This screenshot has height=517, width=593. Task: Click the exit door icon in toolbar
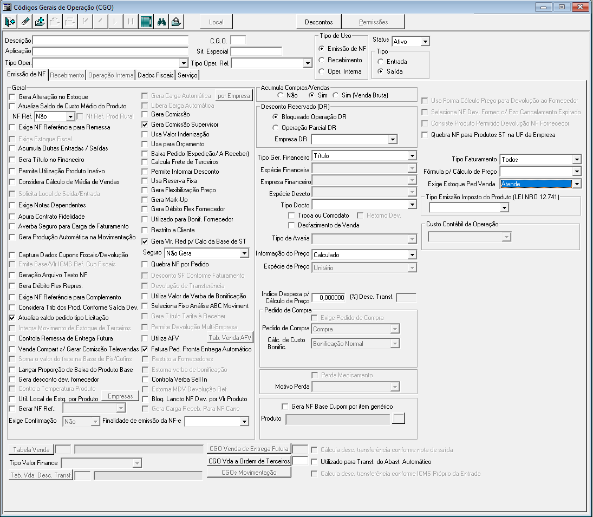tap(10, 22)
